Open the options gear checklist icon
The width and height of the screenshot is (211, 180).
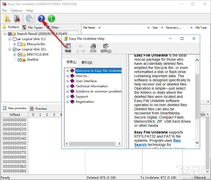29,19
